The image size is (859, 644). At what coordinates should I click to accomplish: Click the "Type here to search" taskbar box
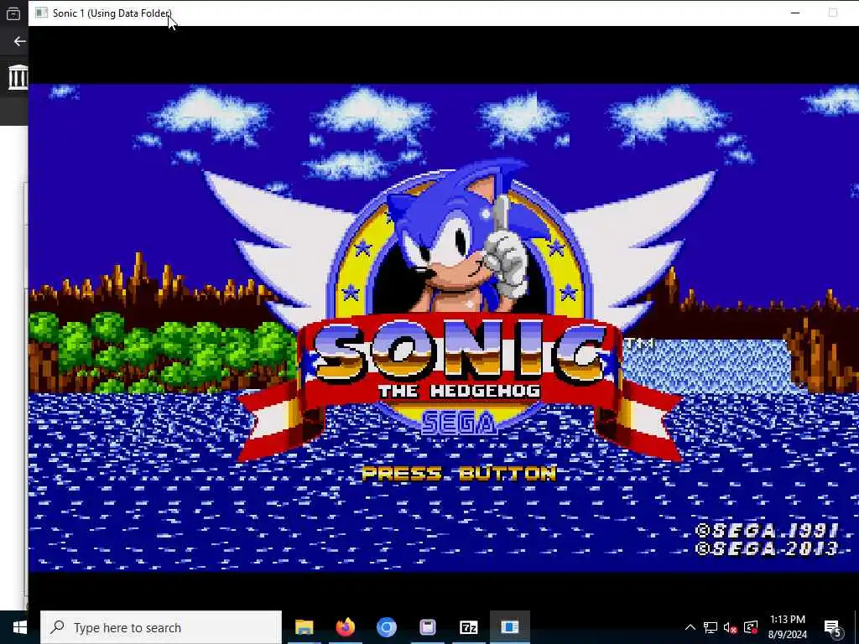tap(161, 627)
